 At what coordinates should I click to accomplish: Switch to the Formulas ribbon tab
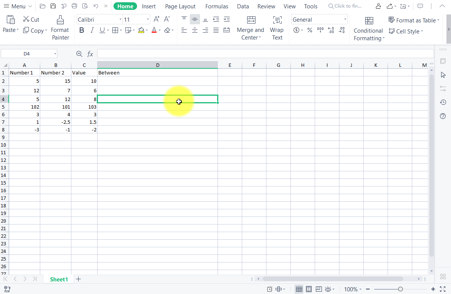pos(216,6)
